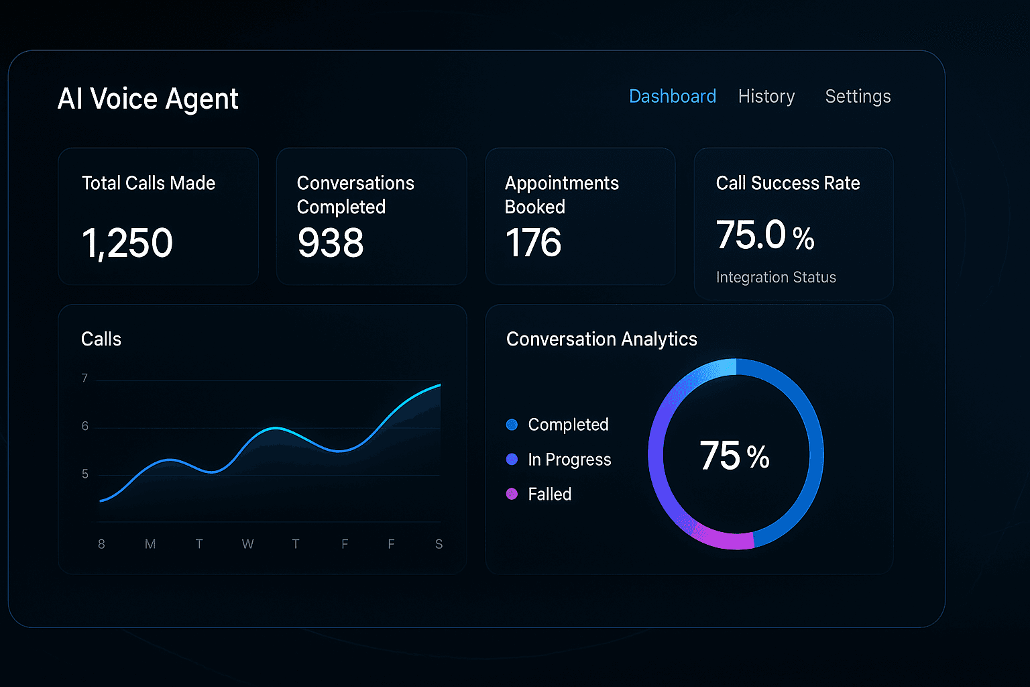Click the Completed legend label
Image resolution: width=1030 pixels, height=687 pixels.
(x=569, y=425)
